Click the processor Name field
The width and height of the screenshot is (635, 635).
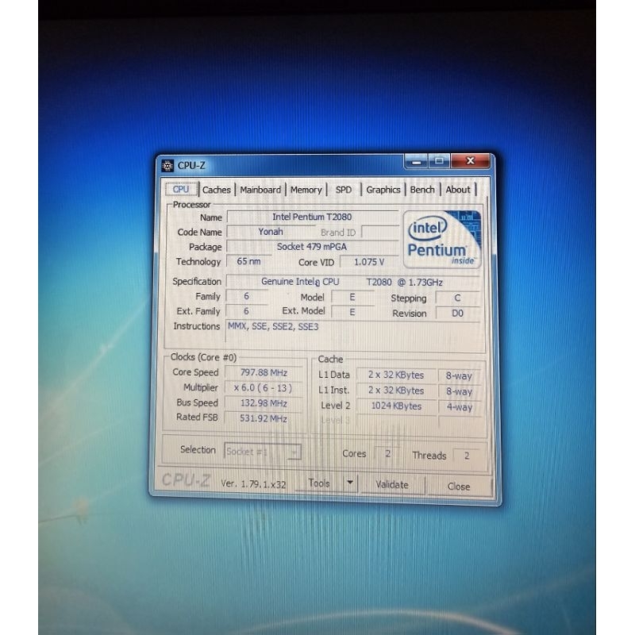[312, 217]
